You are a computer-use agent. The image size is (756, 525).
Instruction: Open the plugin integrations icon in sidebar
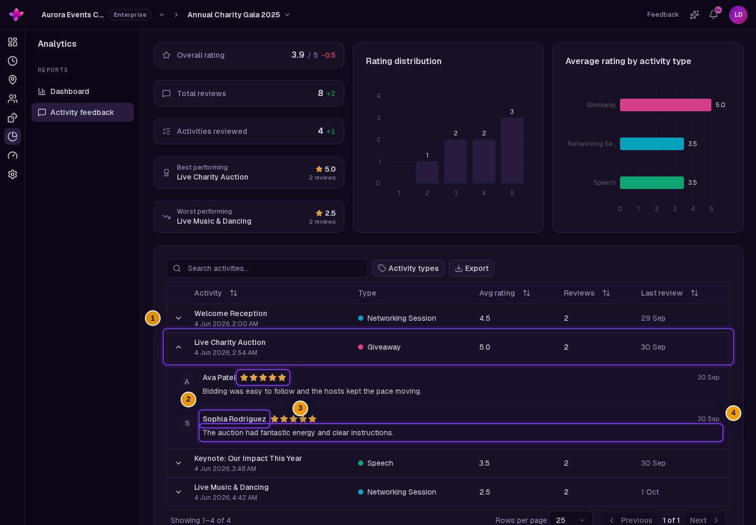coord(13,118)
